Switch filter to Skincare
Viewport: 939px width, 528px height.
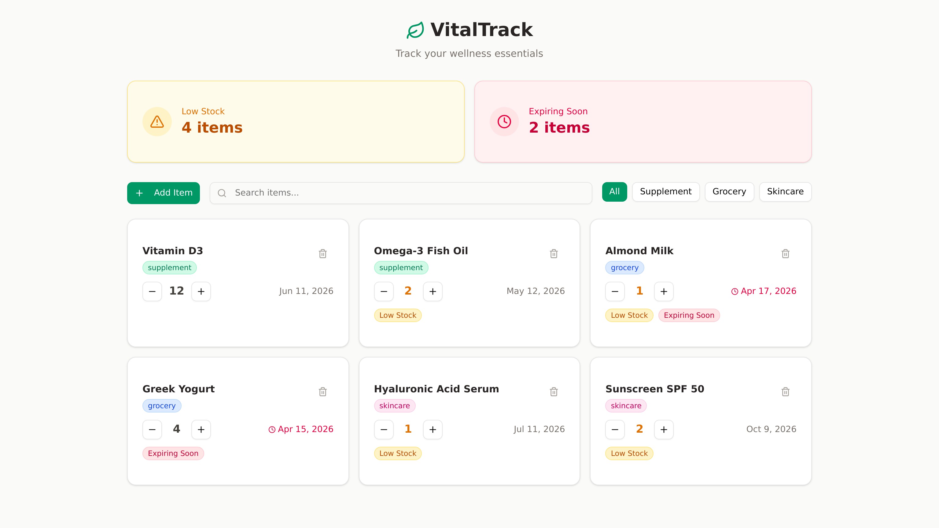[785, 192]
